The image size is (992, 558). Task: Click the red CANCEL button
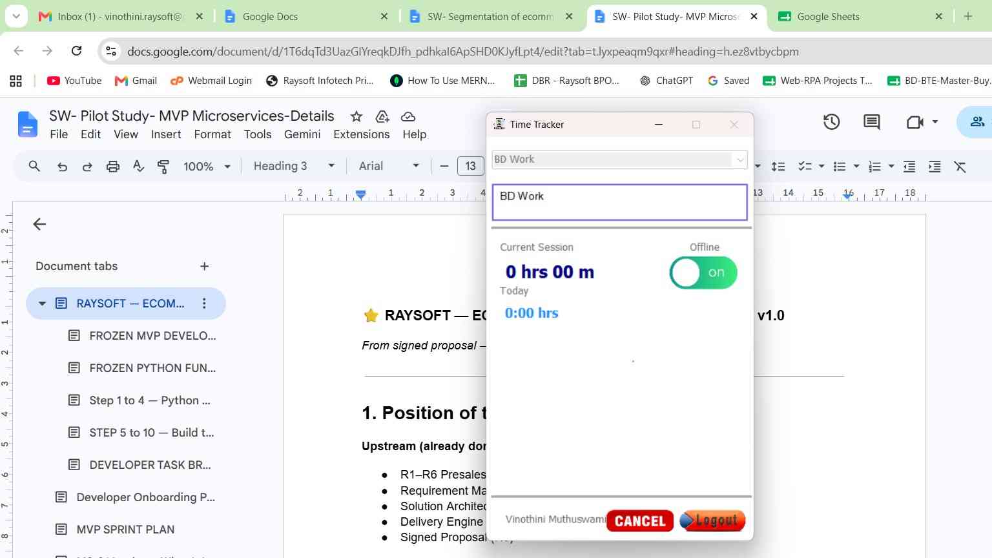(x=640, y=521)
